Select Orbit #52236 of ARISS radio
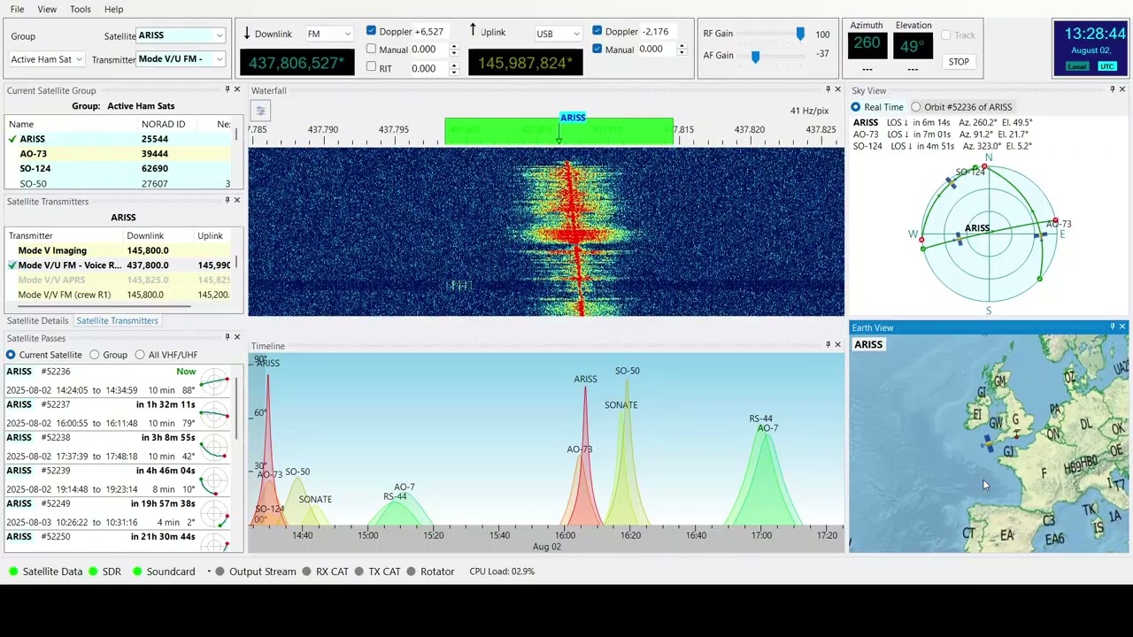1133x637 pixels. click(x=916, y=107)
